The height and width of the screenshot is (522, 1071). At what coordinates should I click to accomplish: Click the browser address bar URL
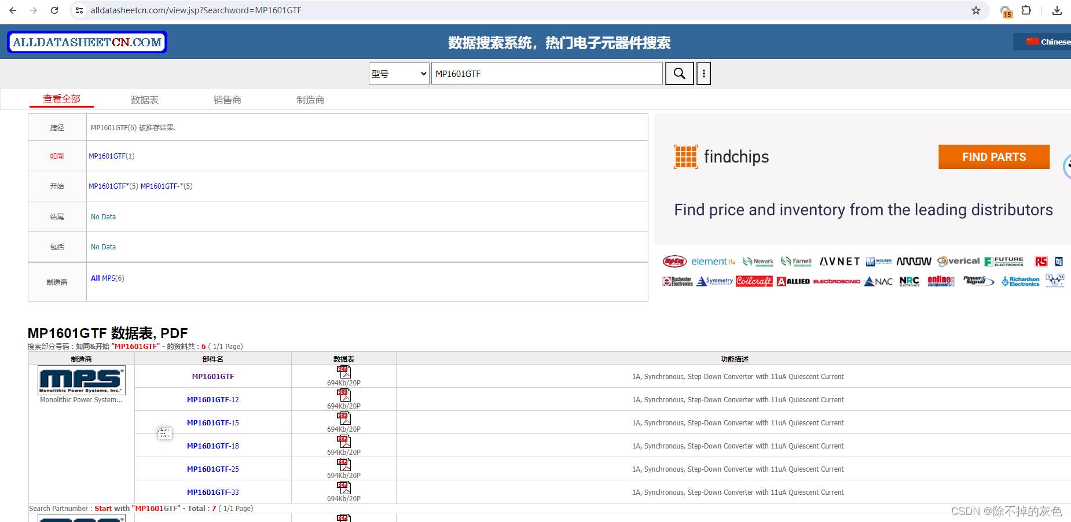click(x=196, y=10)
